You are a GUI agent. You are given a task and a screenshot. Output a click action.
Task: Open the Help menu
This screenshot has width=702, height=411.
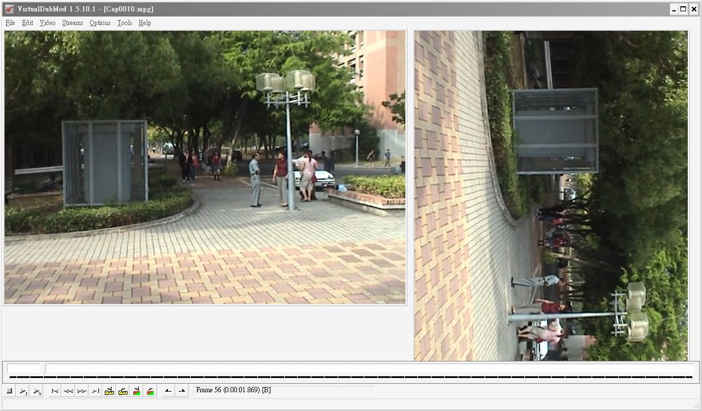point(145,23)
